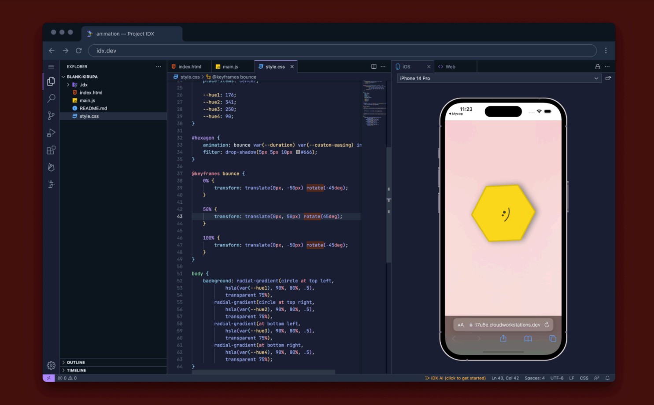Click the editor vertical scrollbar

click(x=389, y=205)
